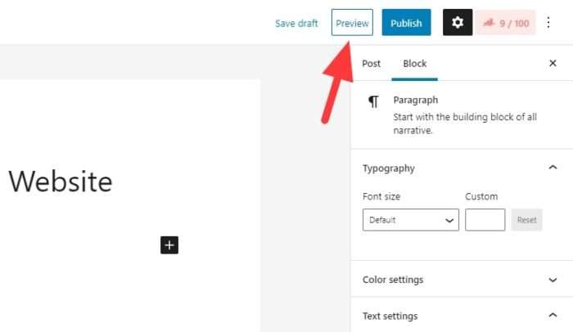Click the Save draft link
573x332 pixels.
pyautogui.click(x=296, y=24)
